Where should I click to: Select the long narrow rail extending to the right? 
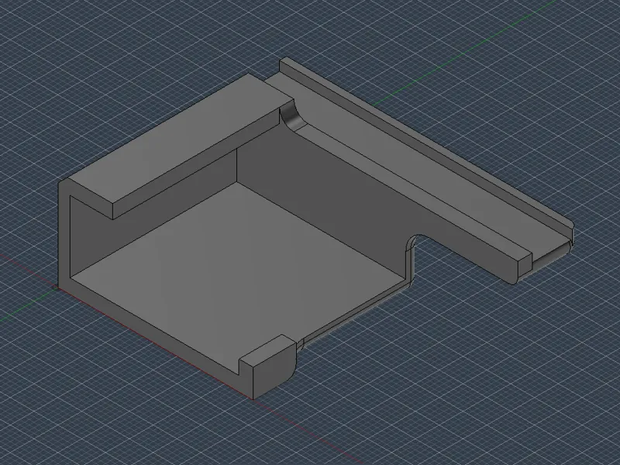coord(427,150)
